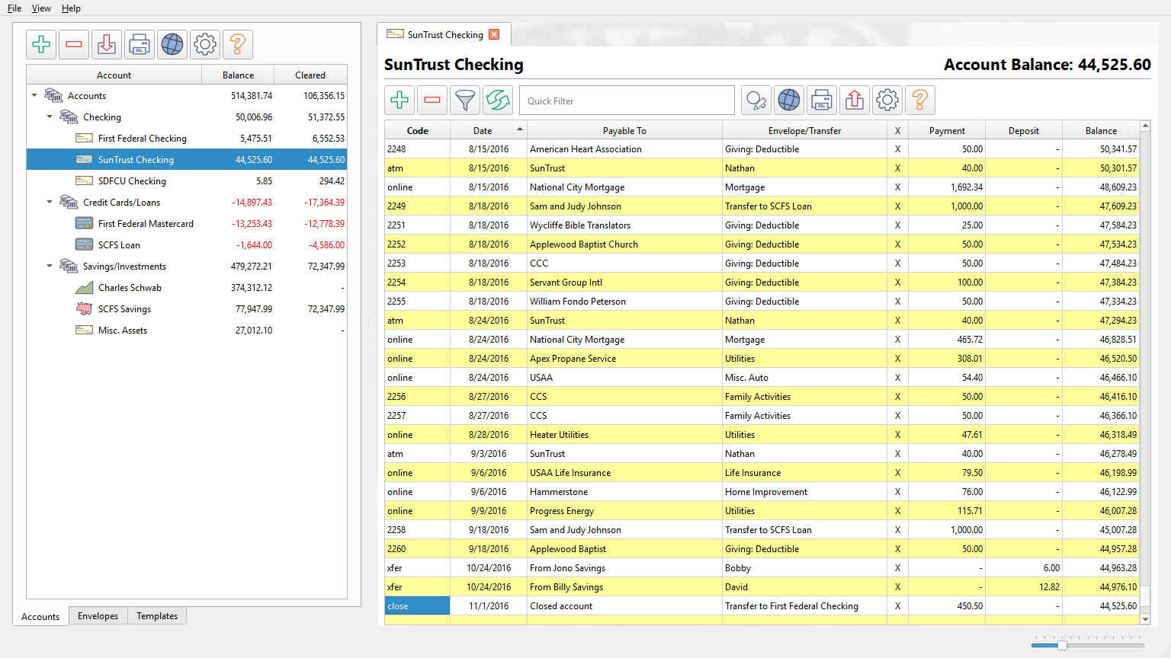
Task: Click the magnifier with pencil icon
Action: pyautogui.click(x=756, y=100)
